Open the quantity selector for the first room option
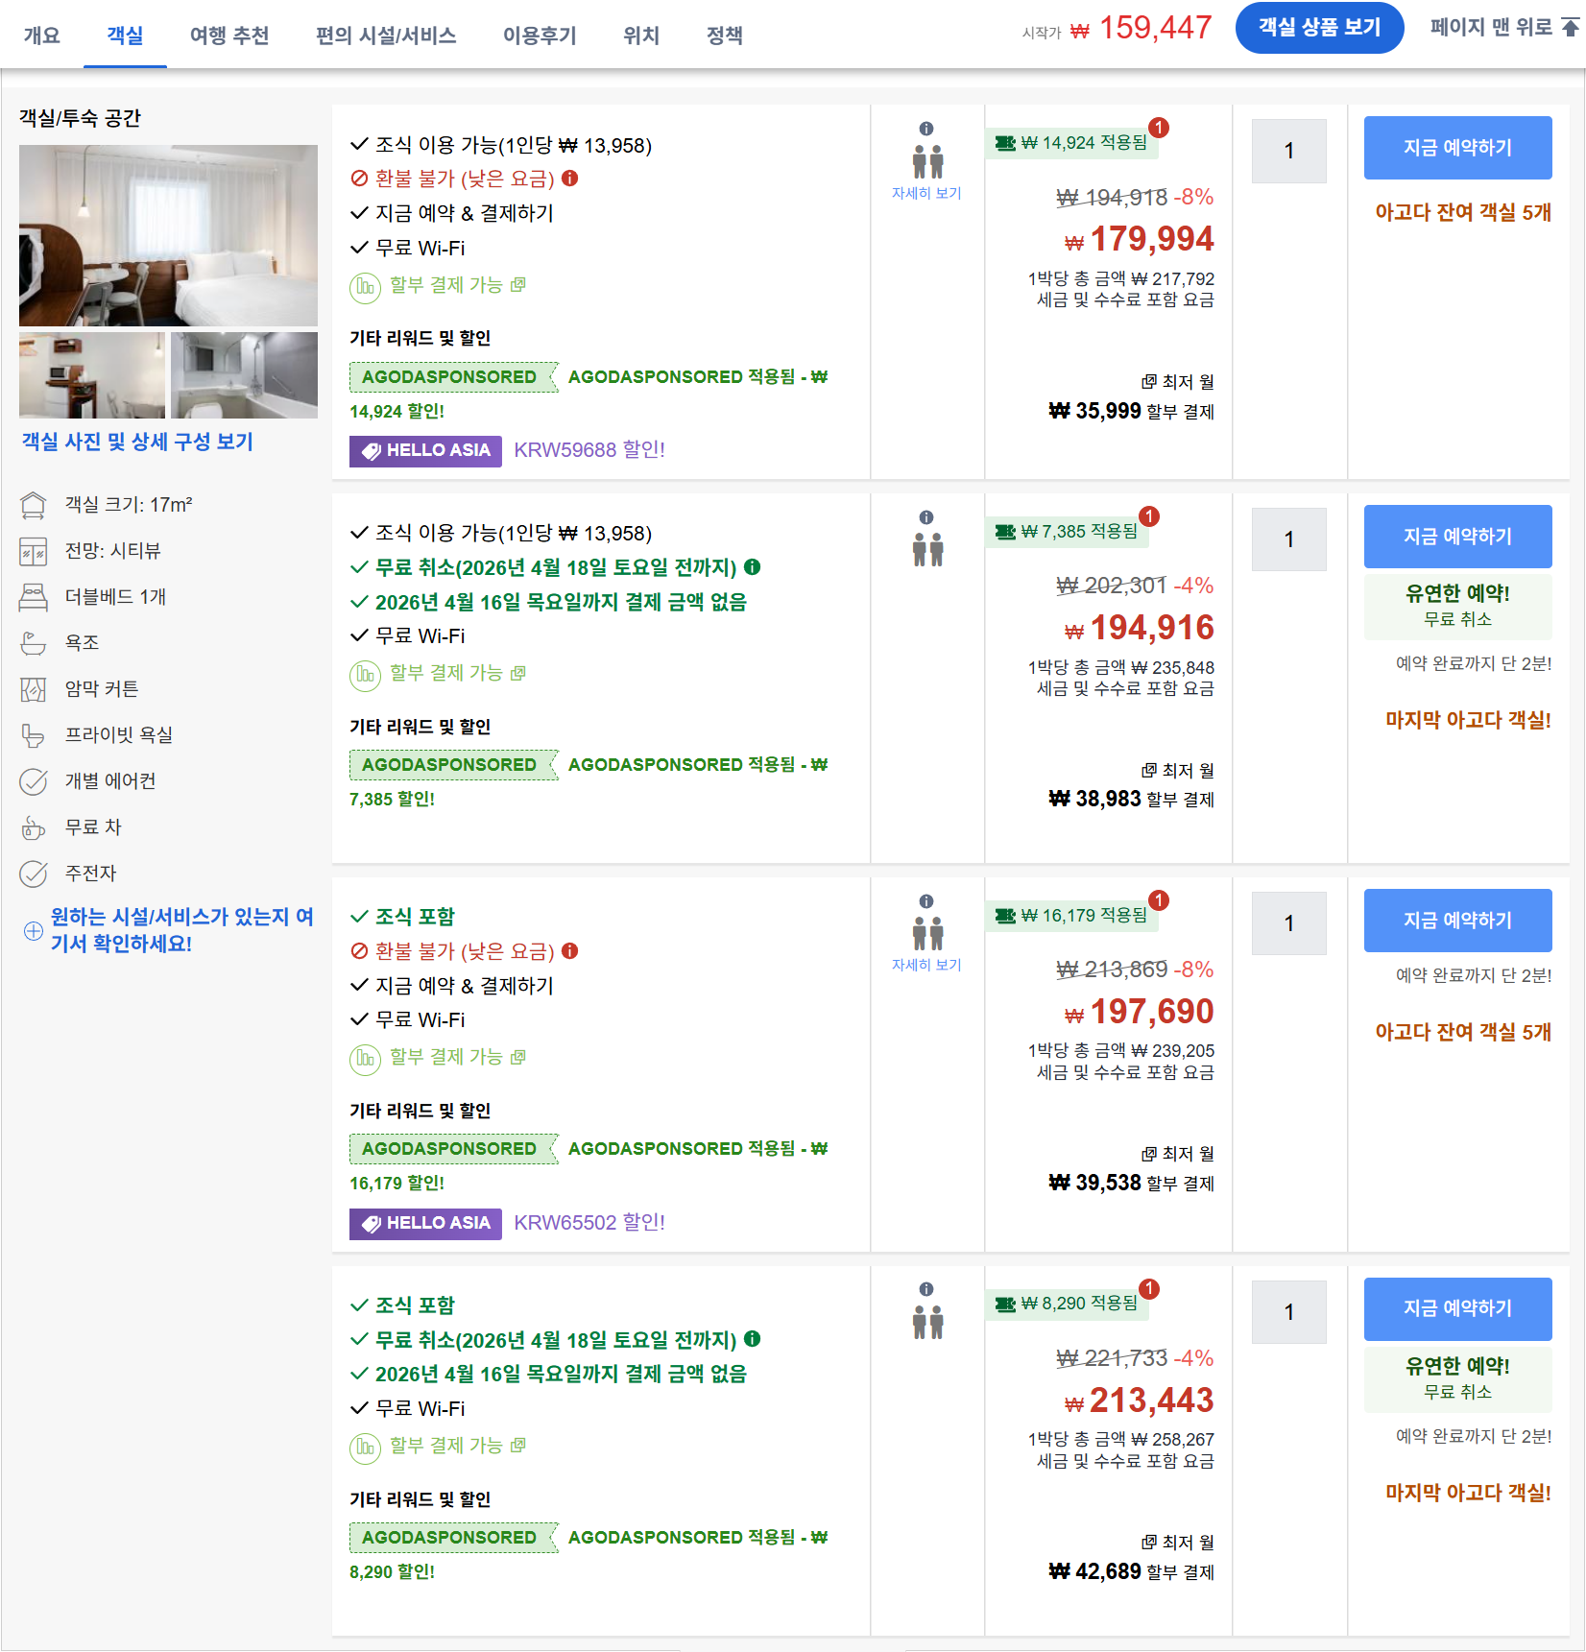Image resolution: width=1586 pixels, height=1652 pixels. pos(1288,150)
